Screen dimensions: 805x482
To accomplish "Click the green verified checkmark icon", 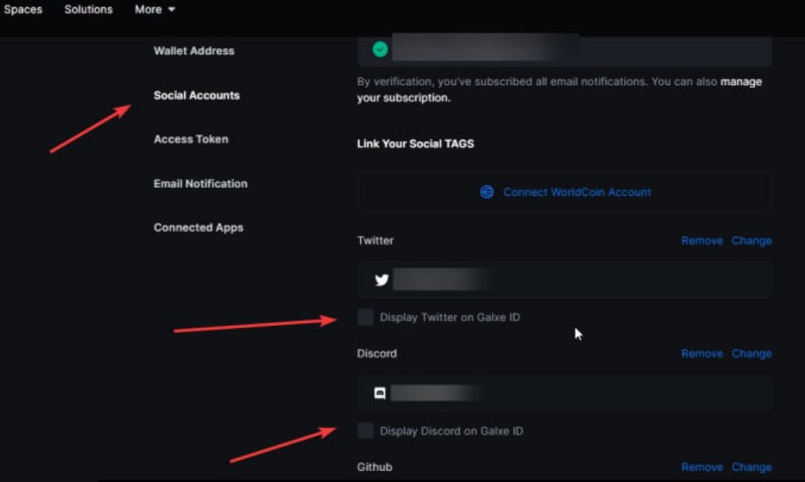I will pos(380,49).
